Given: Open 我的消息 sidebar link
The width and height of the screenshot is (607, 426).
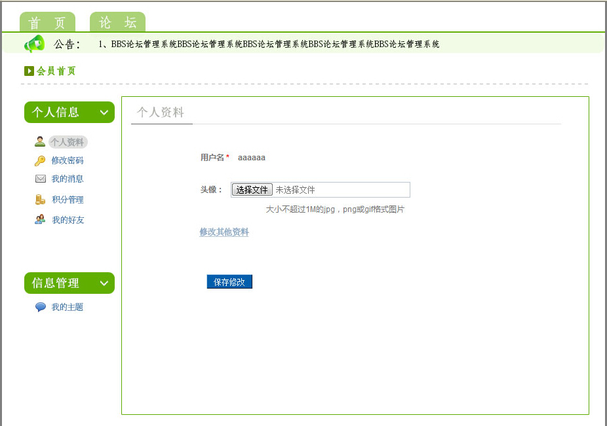Looking at the screenshot, I should [x=68, y=179].
